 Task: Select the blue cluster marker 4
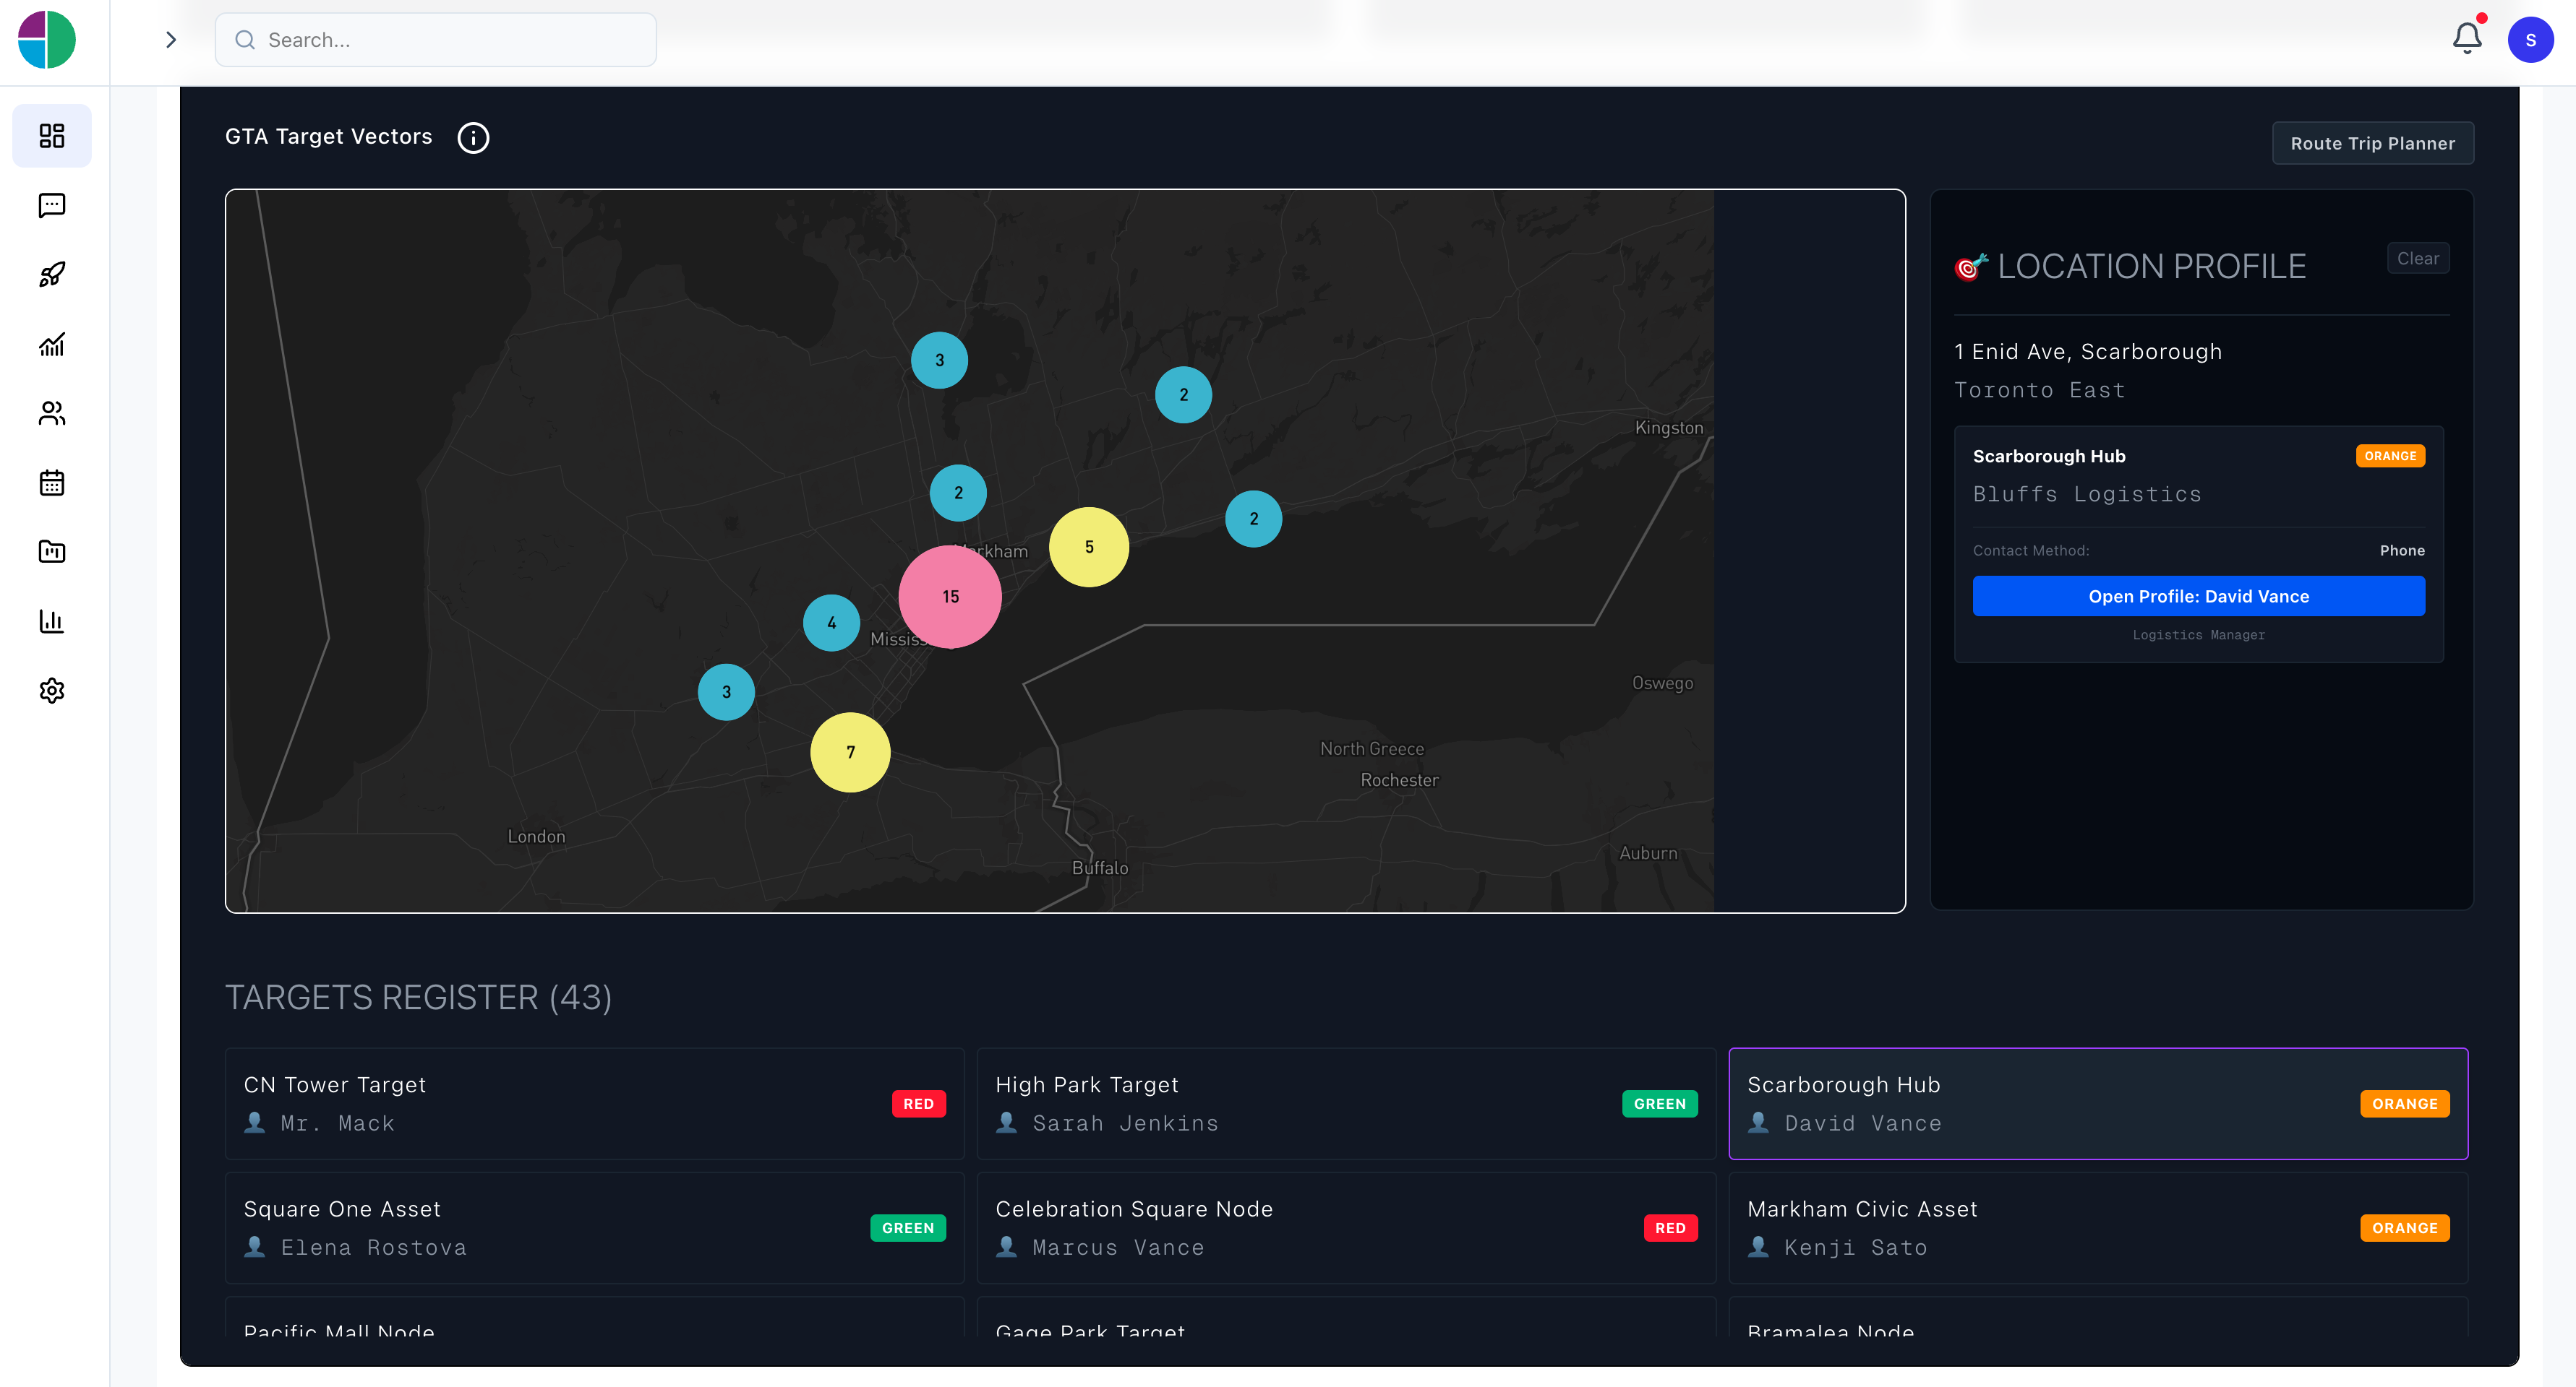pos(831,623)
